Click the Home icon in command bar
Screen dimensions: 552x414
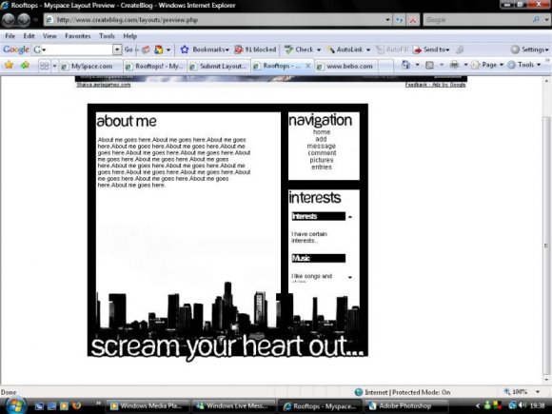(x=405, y=65)
